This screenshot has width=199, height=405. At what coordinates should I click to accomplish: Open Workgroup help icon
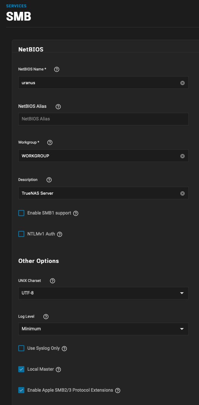[50, 142]
